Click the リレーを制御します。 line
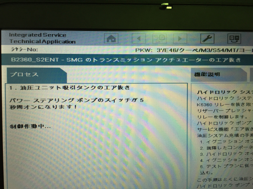This screenshot has width=253, height=189. (222, 117)
